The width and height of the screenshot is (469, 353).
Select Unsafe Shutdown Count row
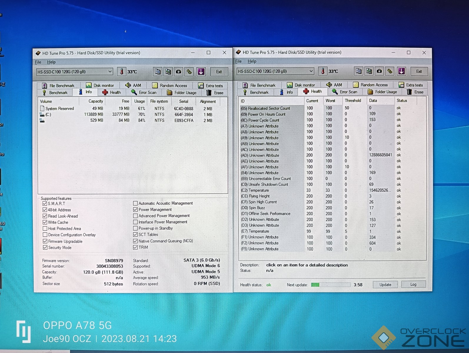tap(333, 184)
